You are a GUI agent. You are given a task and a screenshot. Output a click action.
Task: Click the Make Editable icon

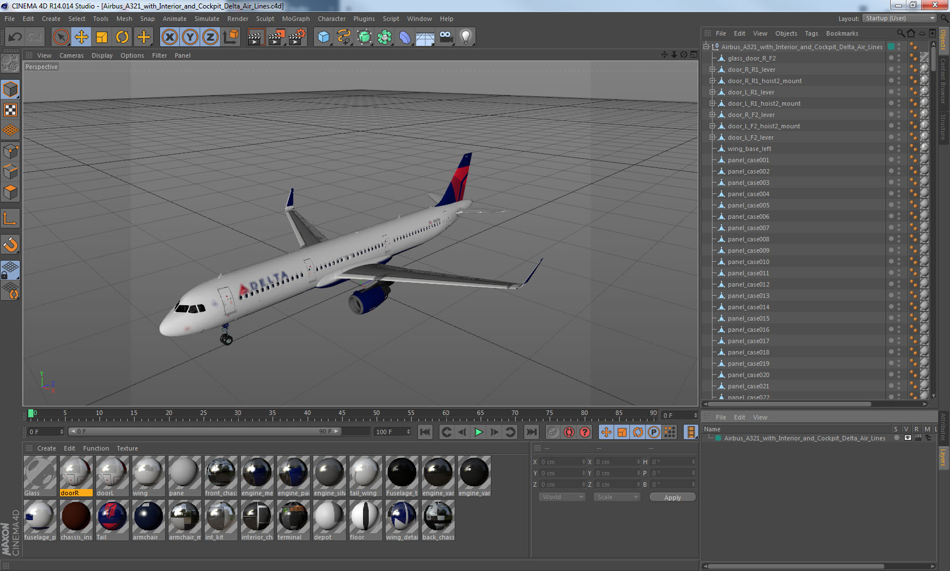tap(10, 63)
